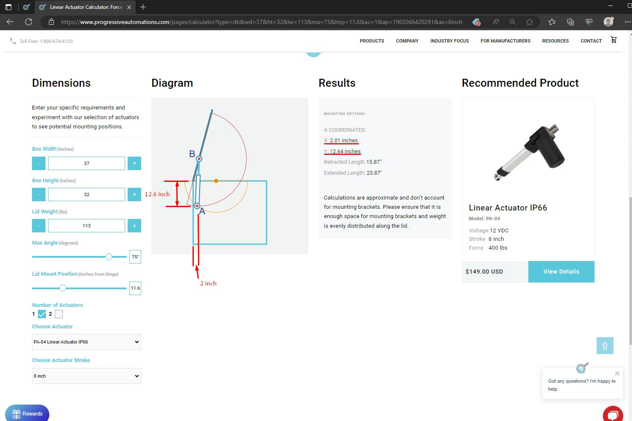Select 1 actuator checkbox

coord(42,314)
